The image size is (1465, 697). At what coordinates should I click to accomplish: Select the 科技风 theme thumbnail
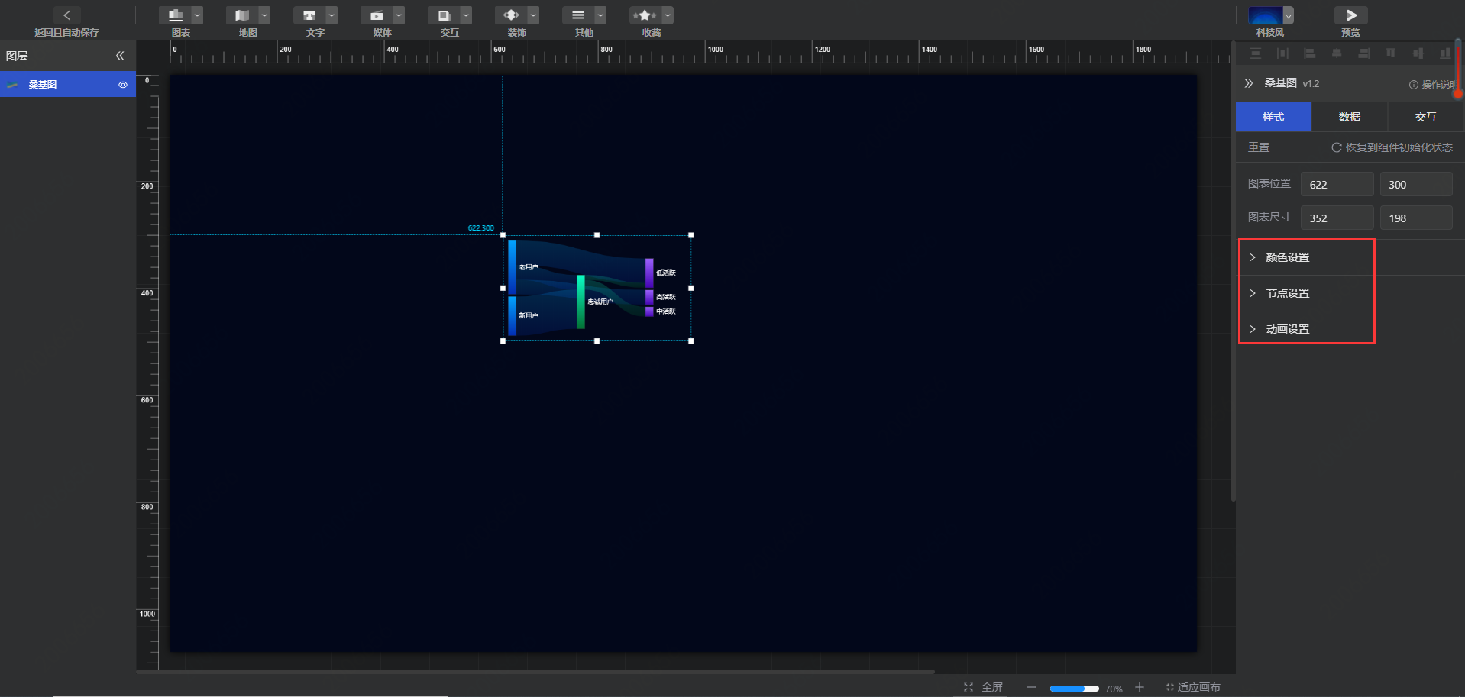(1266, 15)
